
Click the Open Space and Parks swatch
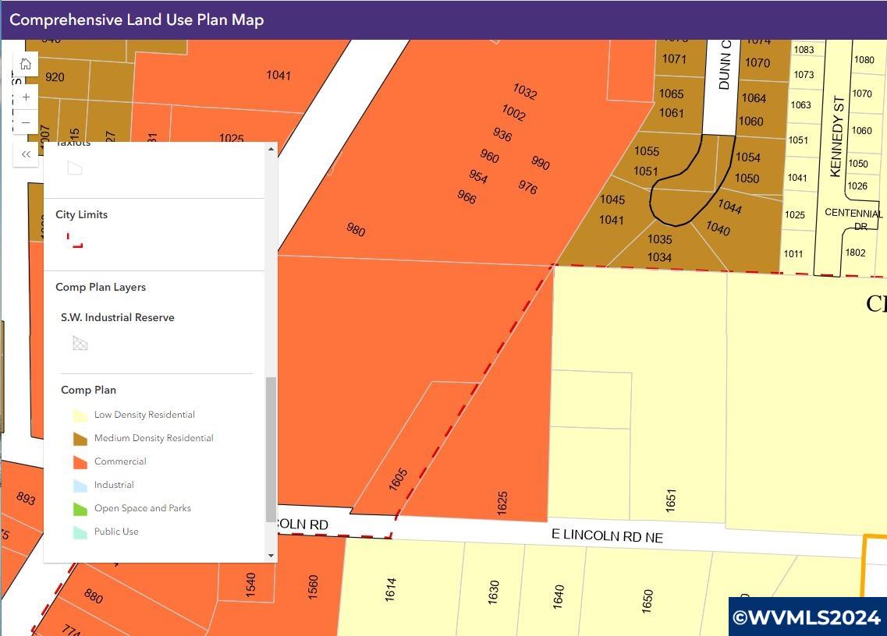[80, 509]
